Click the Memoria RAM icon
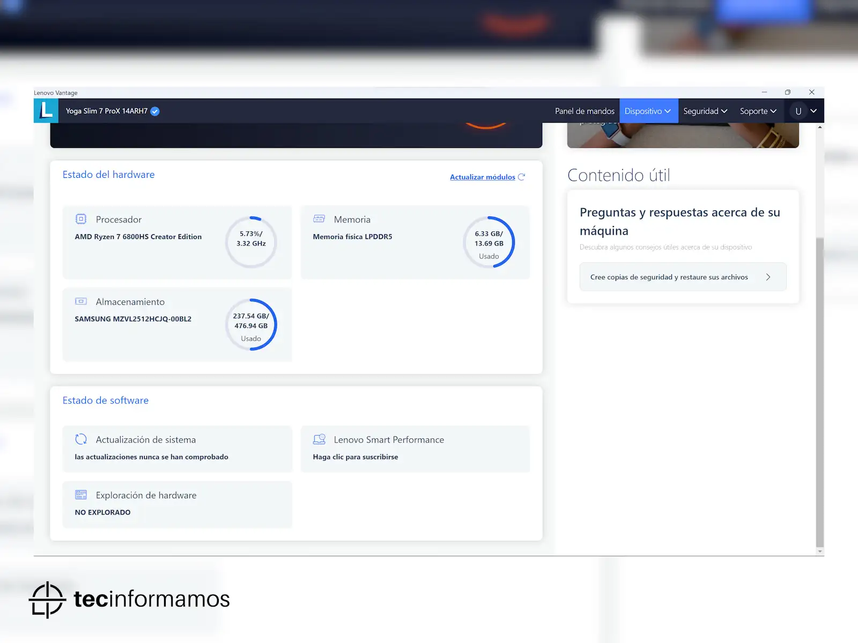The width and height of the screenshot is (858, 643). click(319, 219)
